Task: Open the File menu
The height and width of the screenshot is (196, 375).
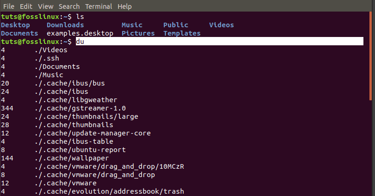Action: pos(9,6)
